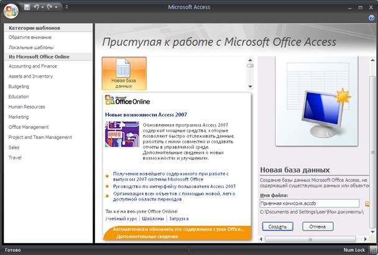Click right pane horizontal scroll right arrow
The image size is (378, 255).
click(365, 239)
